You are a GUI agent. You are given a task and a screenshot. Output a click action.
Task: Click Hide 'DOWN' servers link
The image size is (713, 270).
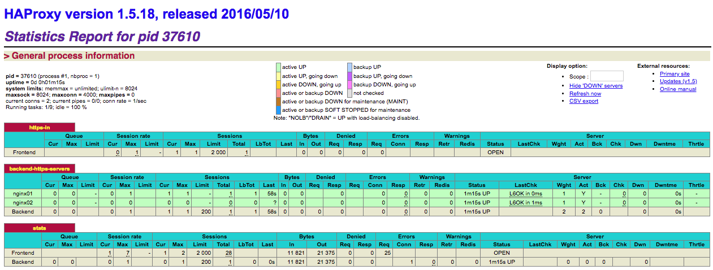tap(595, 86)
